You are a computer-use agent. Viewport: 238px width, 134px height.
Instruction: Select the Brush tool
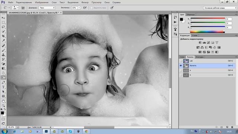click(x=3, y=50)
